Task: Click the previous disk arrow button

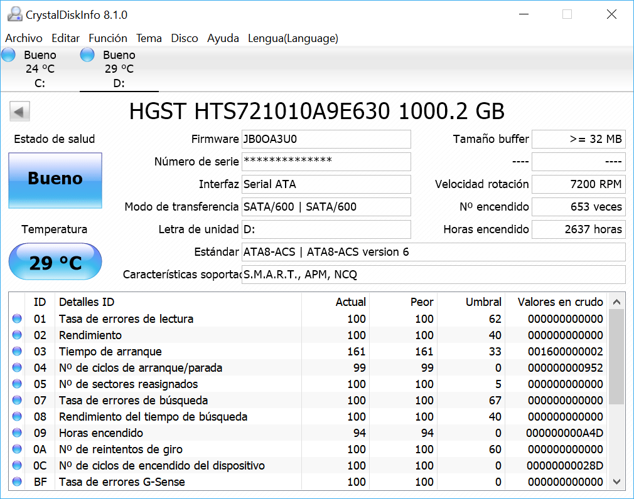Action: pyautogui.click(x=20, y=112)
